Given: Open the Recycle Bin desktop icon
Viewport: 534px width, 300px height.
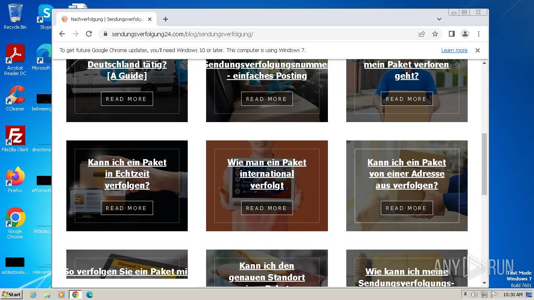Looking at the screenshot, I should [15, 17].
